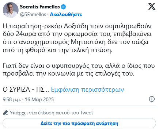Open the 9:58 μ.μ. timestamp link
Viewport: 159px width, 132px height.
point(12,99)
